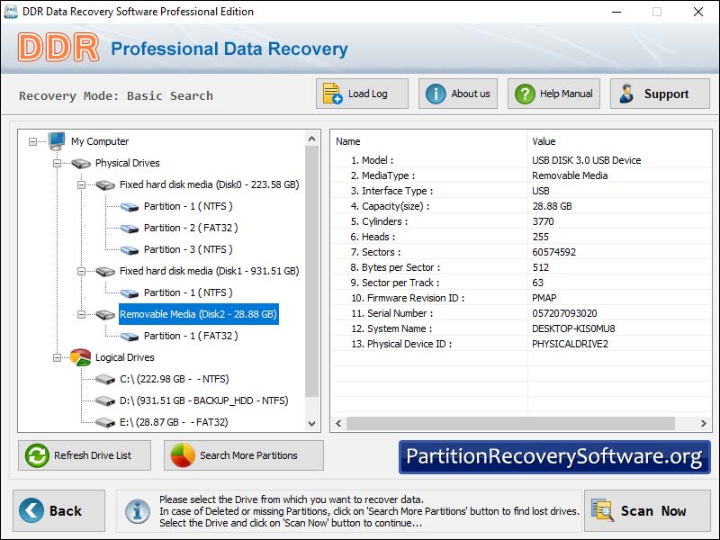720x540 pixels.
Task: Open the About us info button
Action: point(457,94)
